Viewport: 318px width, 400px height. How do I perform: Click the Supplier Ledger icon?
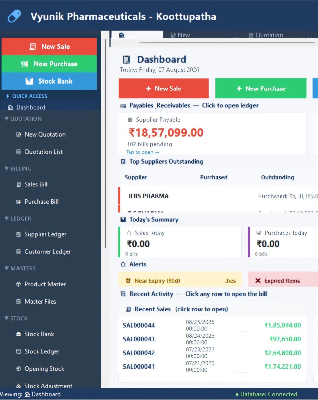click(19, 234)
